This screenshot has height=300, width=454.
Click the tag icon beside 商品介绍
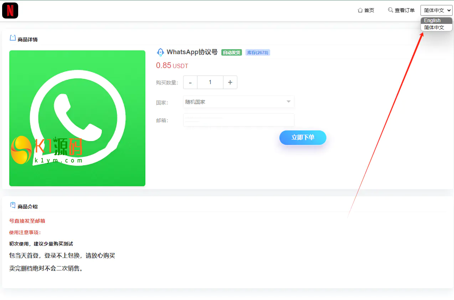coord(13,205)
